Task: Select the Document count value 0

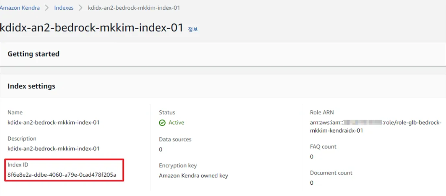Action: point(312,183)
